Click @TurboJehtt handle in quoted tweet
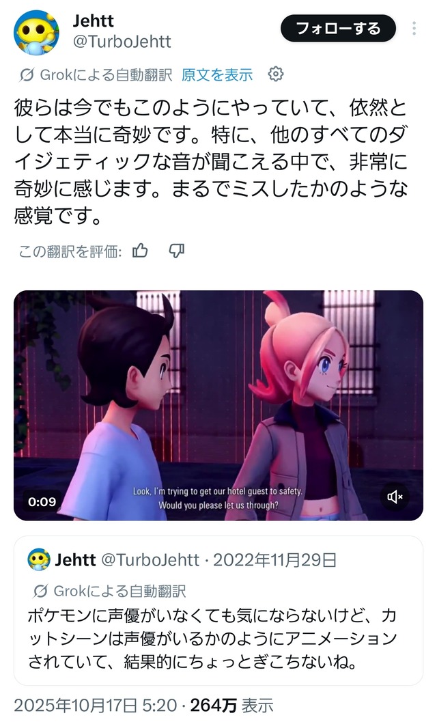 tap(150, 560)
